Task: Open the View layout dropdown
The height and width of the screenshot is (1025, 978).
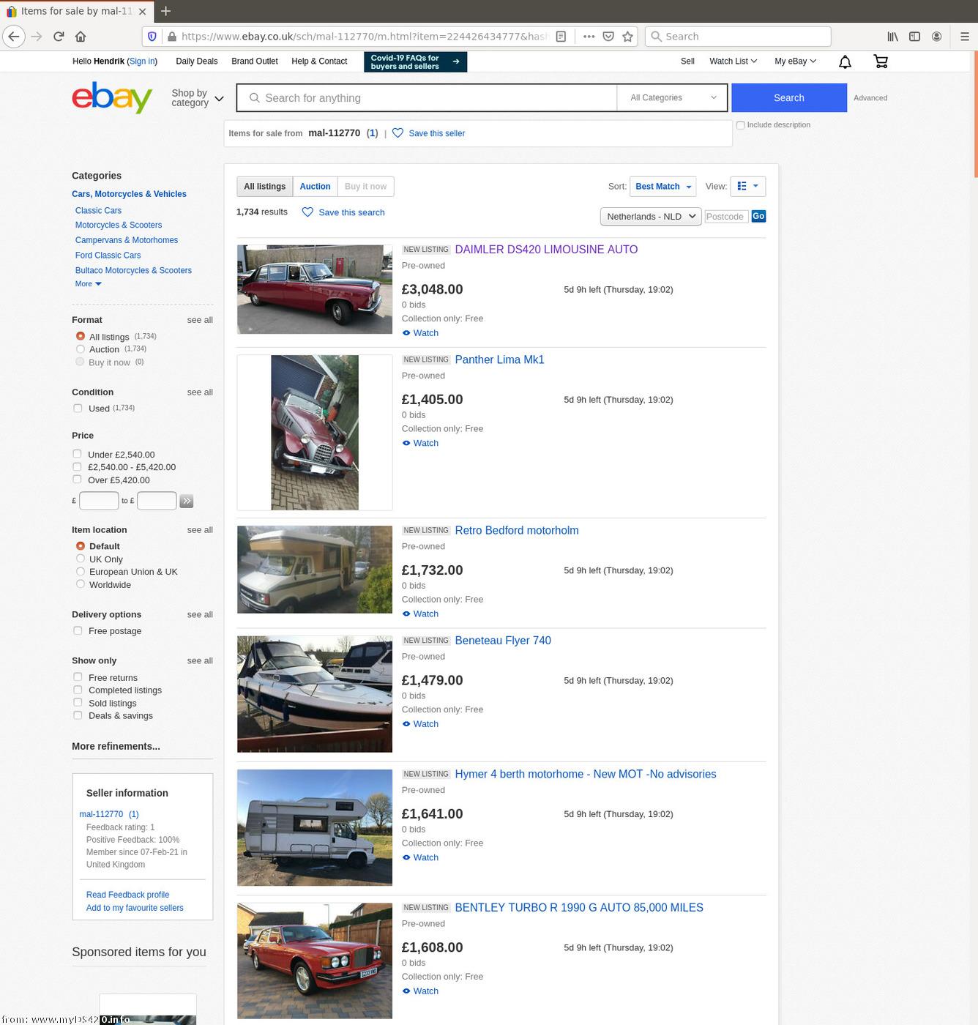Action: 747,187
